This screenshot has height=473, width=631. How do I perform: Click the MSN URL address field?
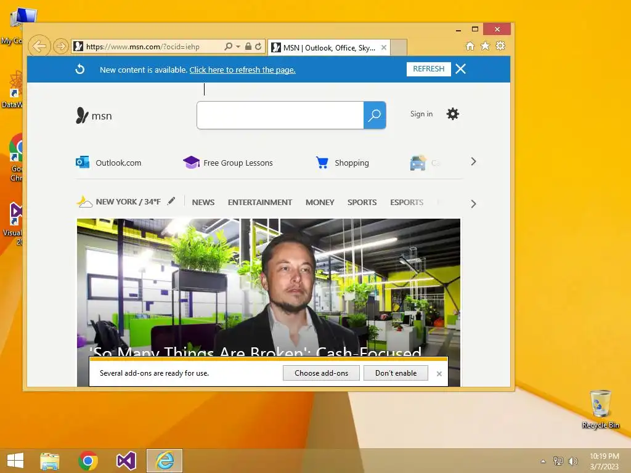(x=147, y=47)
